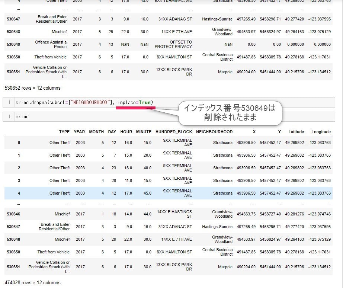This screenshot has height=288, width=343.
Task: Select the TYPE column header
Action: pos(64,132)
